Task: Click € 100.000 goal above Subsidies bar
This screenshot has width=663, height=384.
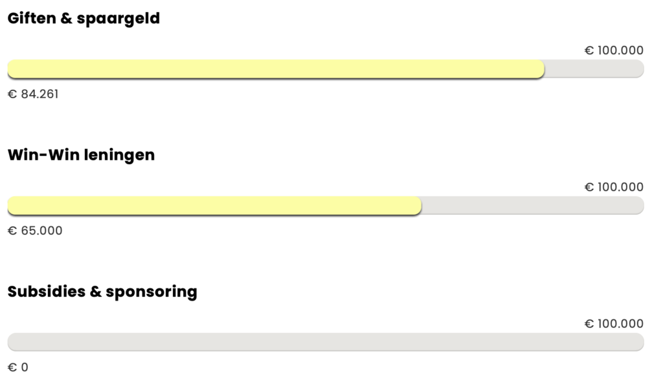Action: point(614,324)
